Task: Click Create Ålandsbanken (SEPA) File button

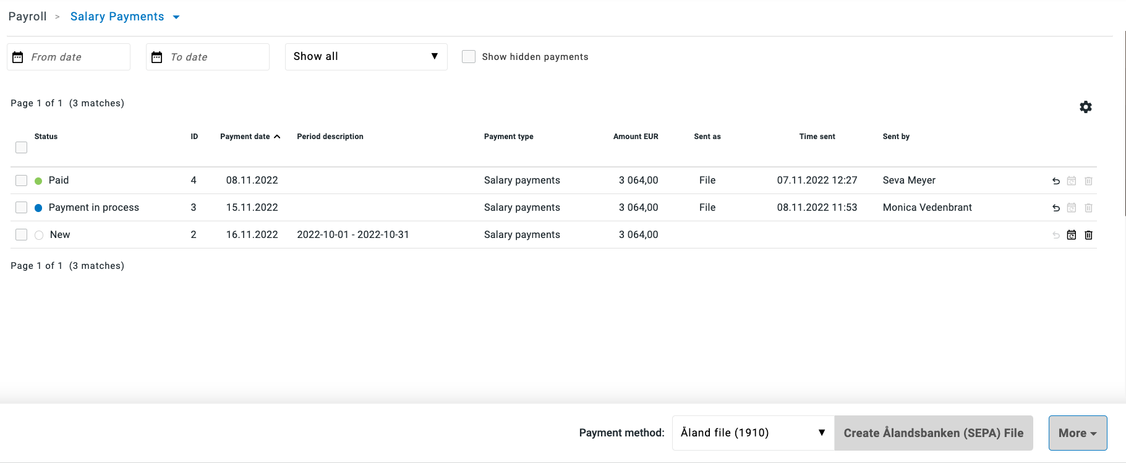Action: [933, 433]
